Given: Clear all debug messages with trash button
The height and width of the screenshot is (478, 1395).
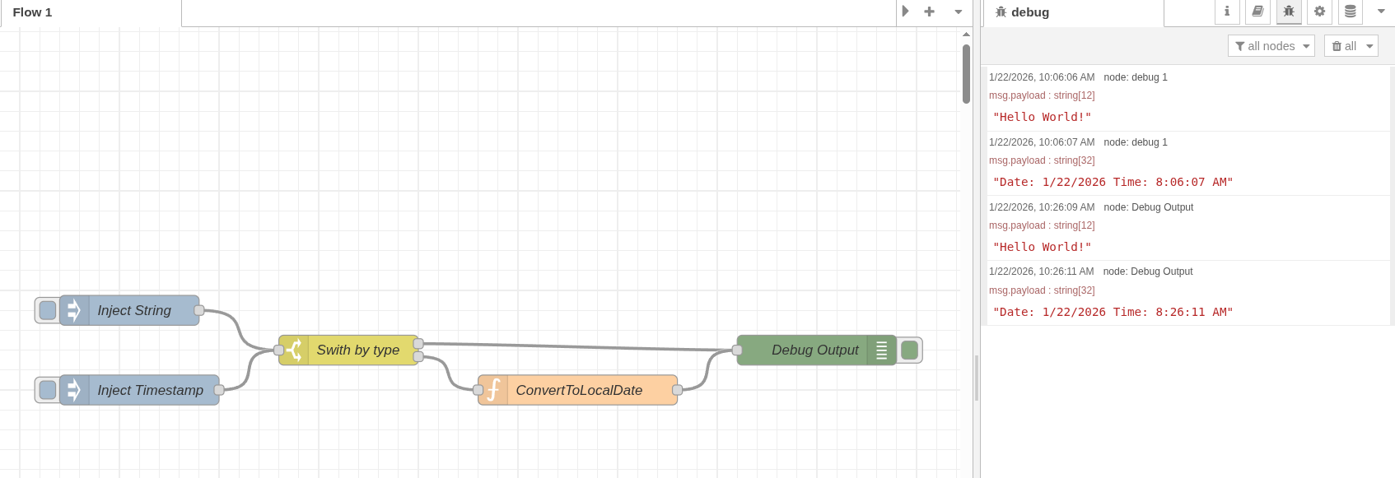Looking at the screenshot, I should 1344,46.
